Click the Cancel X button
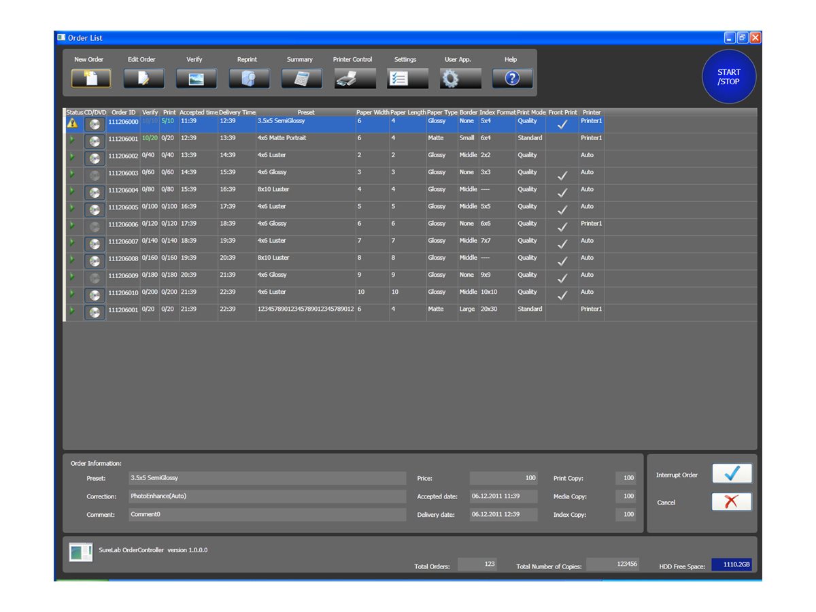Viewport: 816px width, 612px height. click(x=732, y=502)
